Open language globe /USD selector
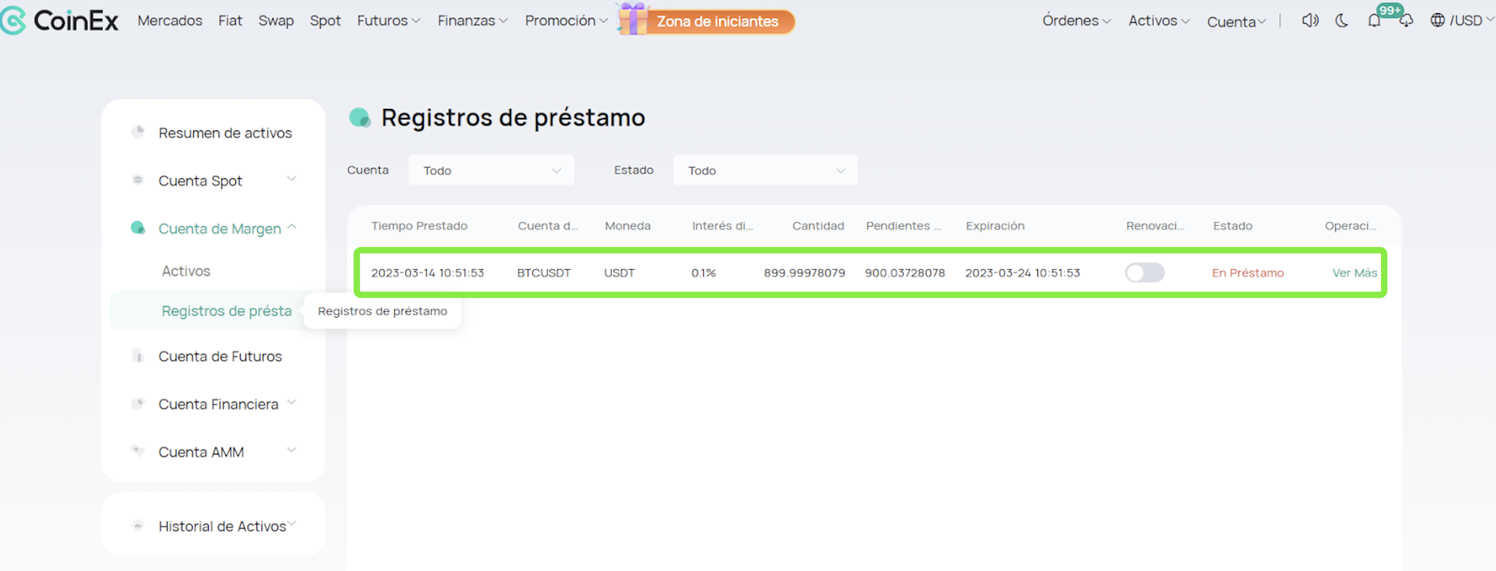Image resolution: width=1496 pixels, height=571 pixels. click(x=1461, y=21)
